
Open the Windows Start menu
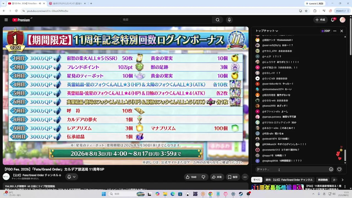pyautogui.click(x=104, y=194)
